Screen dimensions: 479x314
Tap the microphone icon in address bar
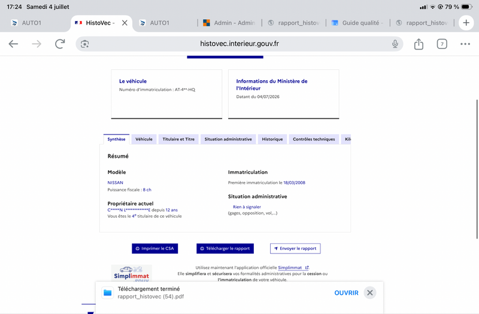pyautogui.click(x=395, y=44)
